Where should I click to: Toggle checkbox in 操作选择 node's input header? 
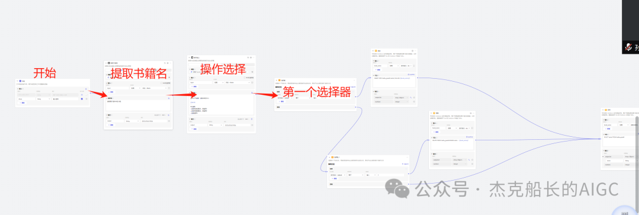click(244, 78)
